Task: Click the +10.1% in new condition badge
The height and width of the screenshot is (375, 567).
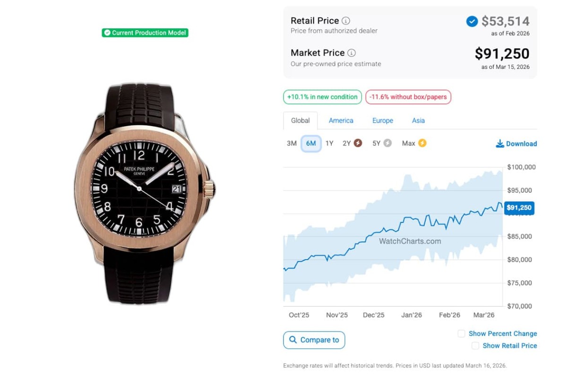Action: click(322, 97)
